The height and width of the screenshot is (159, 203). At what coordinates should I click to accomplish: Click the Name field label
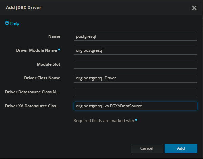pyautogui.click(x=54, y=36)
